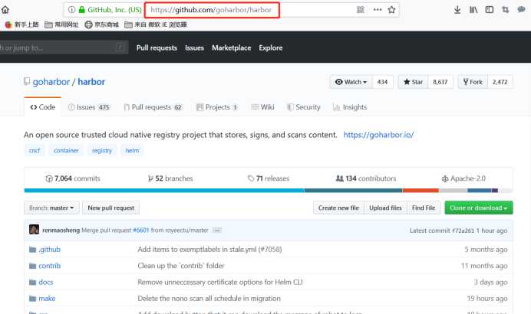Open site information icon in address bar
This screenshot has width=531, height=314.
click(x=71, y=10)
